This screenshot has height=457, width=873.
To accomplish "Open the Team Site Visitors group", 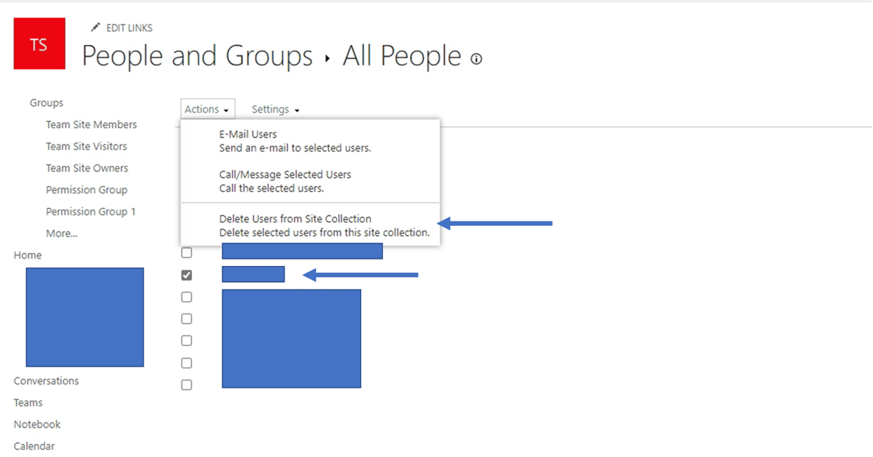I will (86, 147).
